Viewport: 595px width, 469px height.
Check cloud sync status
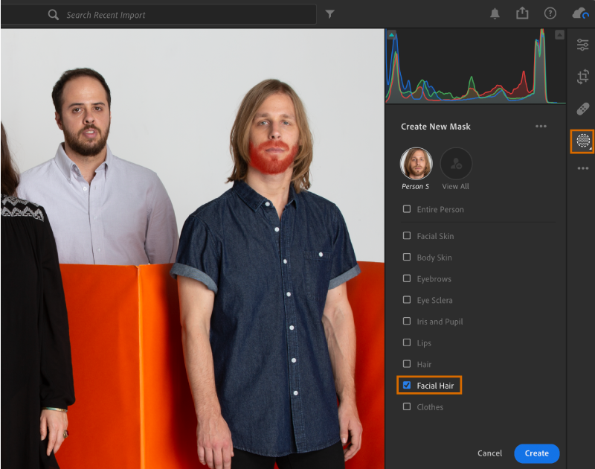pyautogui.click(x=579, y=13)
